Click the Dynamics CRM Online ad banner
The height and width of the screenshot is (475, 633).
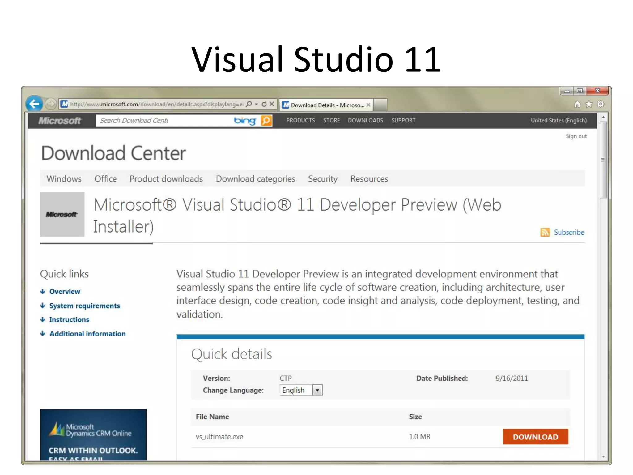tap(93, 434)
